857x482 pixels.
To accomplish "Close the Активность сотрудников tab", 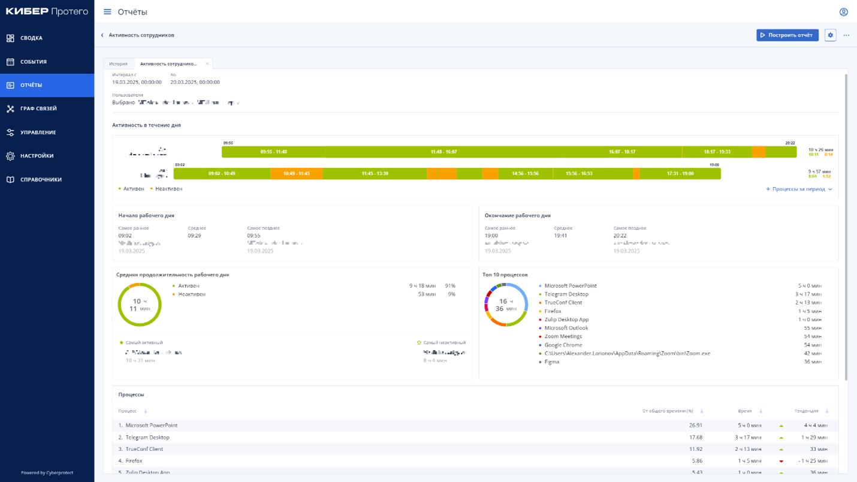I will (x=207, y=64).
